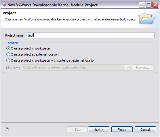Click the Directory: label
Viewport: 160px width, 137px height.
coord(13,68)
